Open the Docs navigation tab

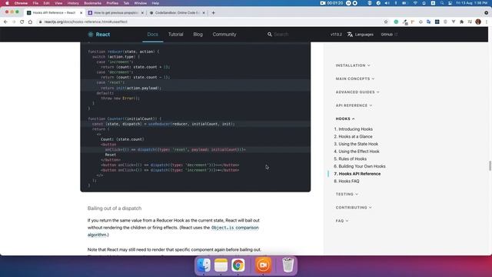tap(153, 34)
